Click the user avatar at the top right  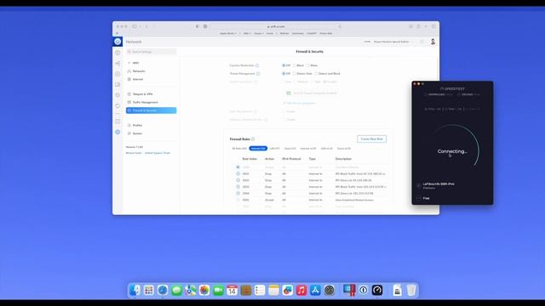433,42
